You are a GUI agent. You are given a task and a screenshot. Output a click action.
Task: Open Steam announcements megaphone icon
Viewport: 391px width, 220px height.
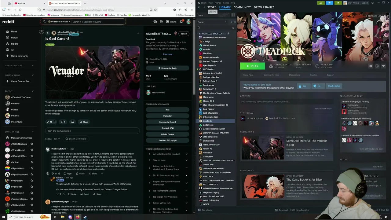[x=329, y=3]
